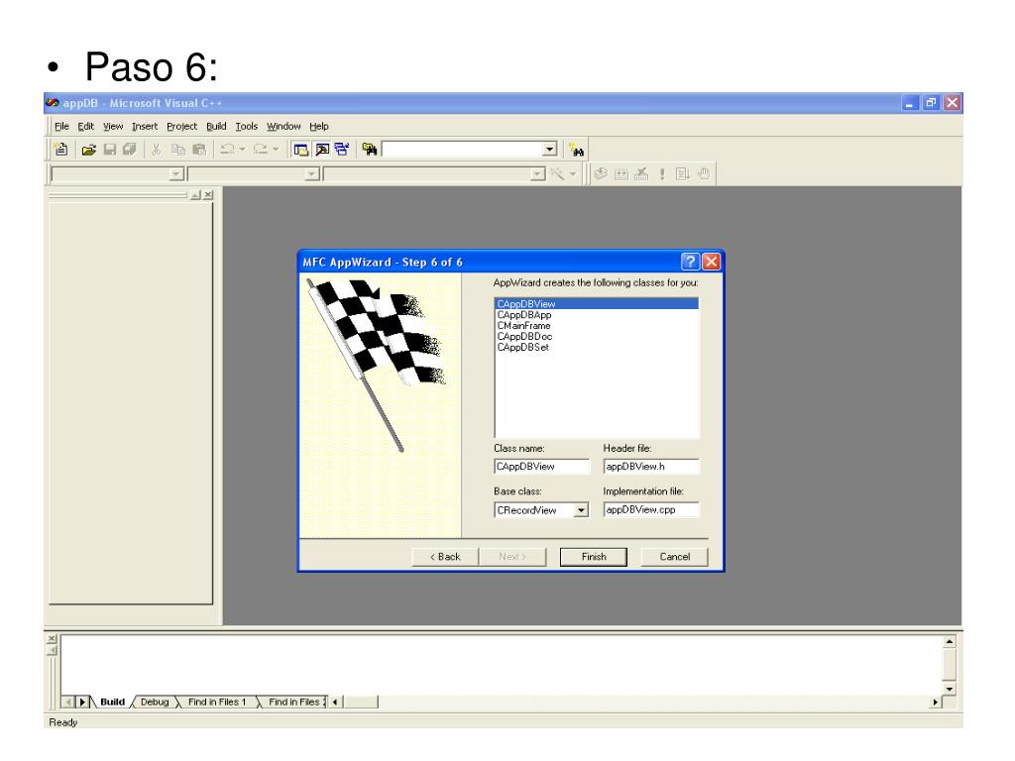This screenshot has height=761, width=1015.
Task: Click the Build icon in build toolbar
Action: [620, 173]
